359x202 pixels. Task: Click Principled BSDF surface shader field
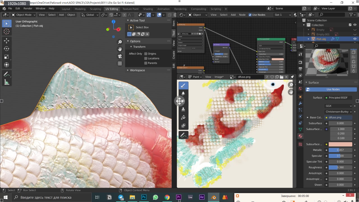click(338, 98)
